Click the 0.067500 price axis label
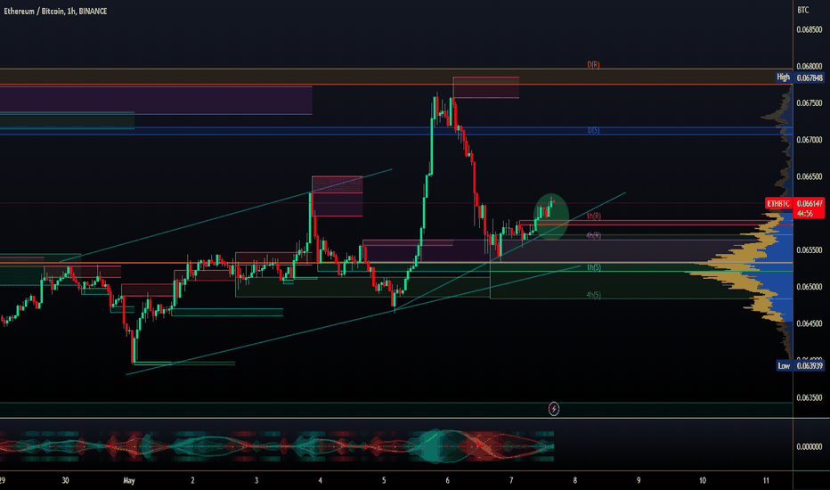Screen dimensions: 830x490 click(x=810, y=103)
